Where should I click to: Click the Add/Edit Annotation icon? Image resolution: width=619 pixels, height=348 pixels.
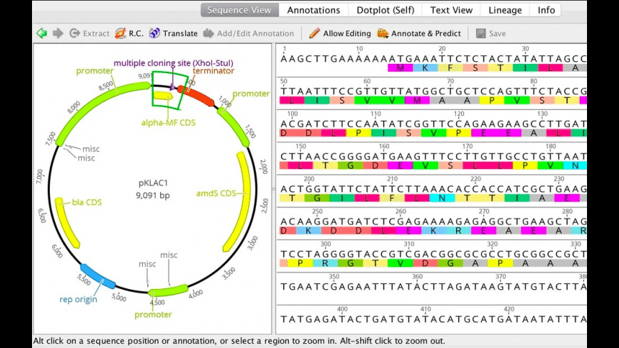click(208, 33)
